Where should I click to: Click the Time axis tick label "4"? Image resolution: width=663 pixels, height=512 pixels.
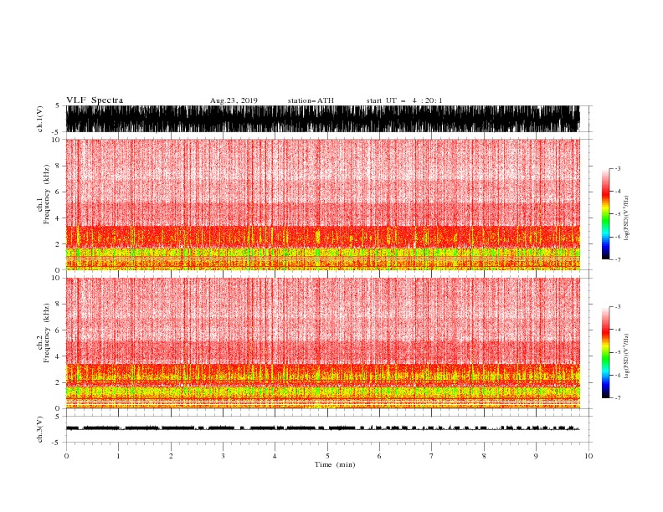coord(275,457)
